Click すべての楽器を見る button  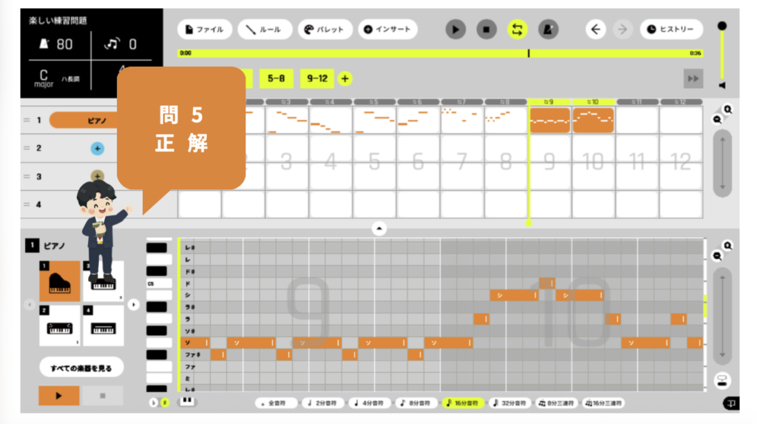81,368
